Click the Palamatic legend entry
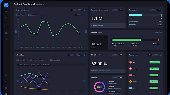170x95 pixels. 26,65
